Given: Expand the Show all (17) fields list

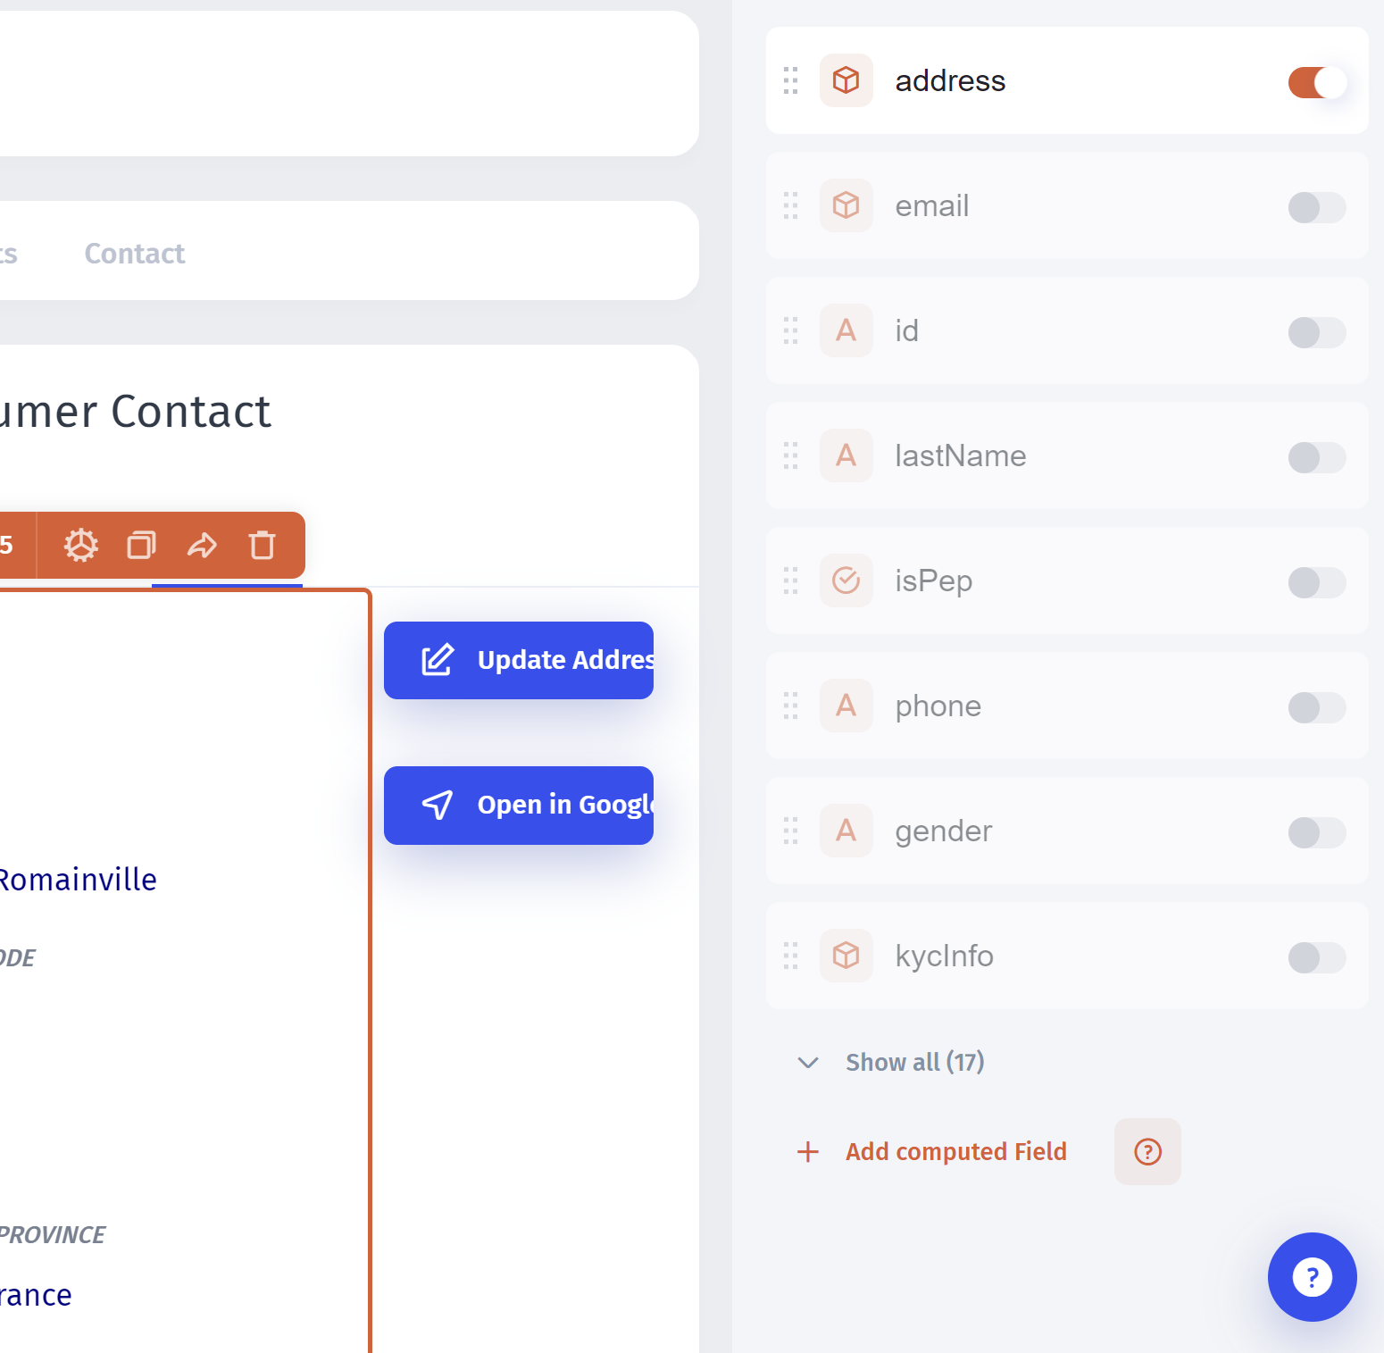Looking at the screenshot, I should click(x=914, y=1062).
